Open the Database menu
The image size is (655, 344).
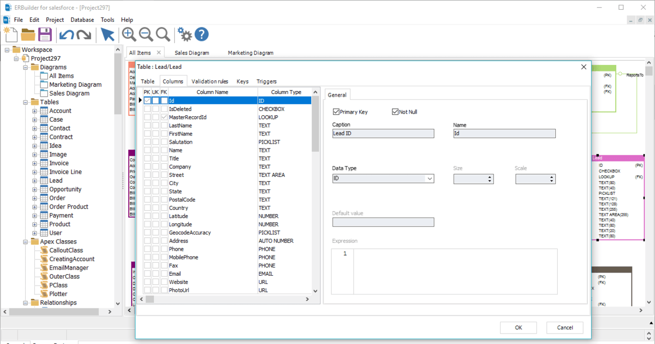pyautogui.click(x=82, y=20)
